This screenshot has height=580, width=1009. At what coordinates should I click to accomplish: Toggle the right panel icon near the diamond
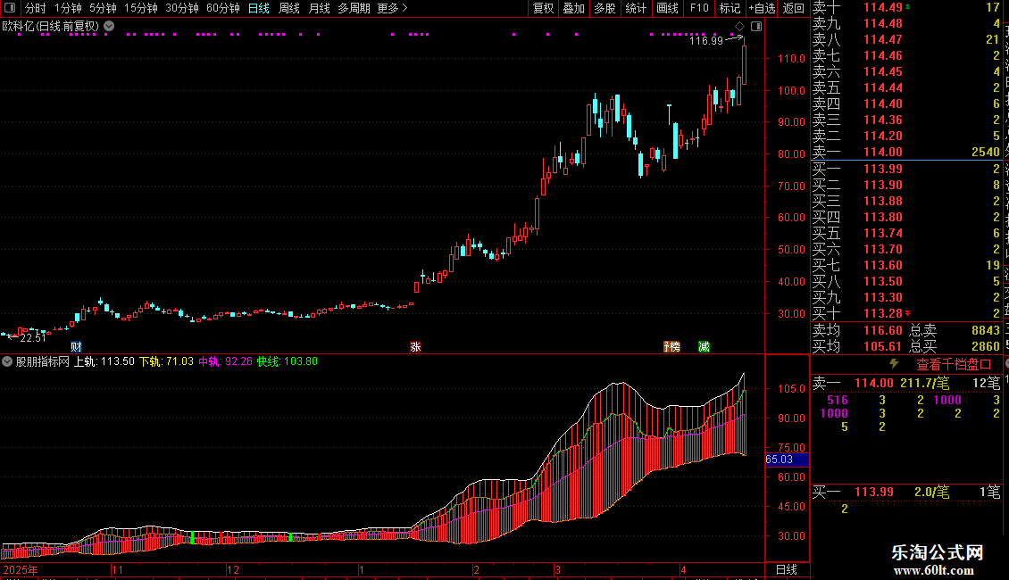click(x=756, y=27)
